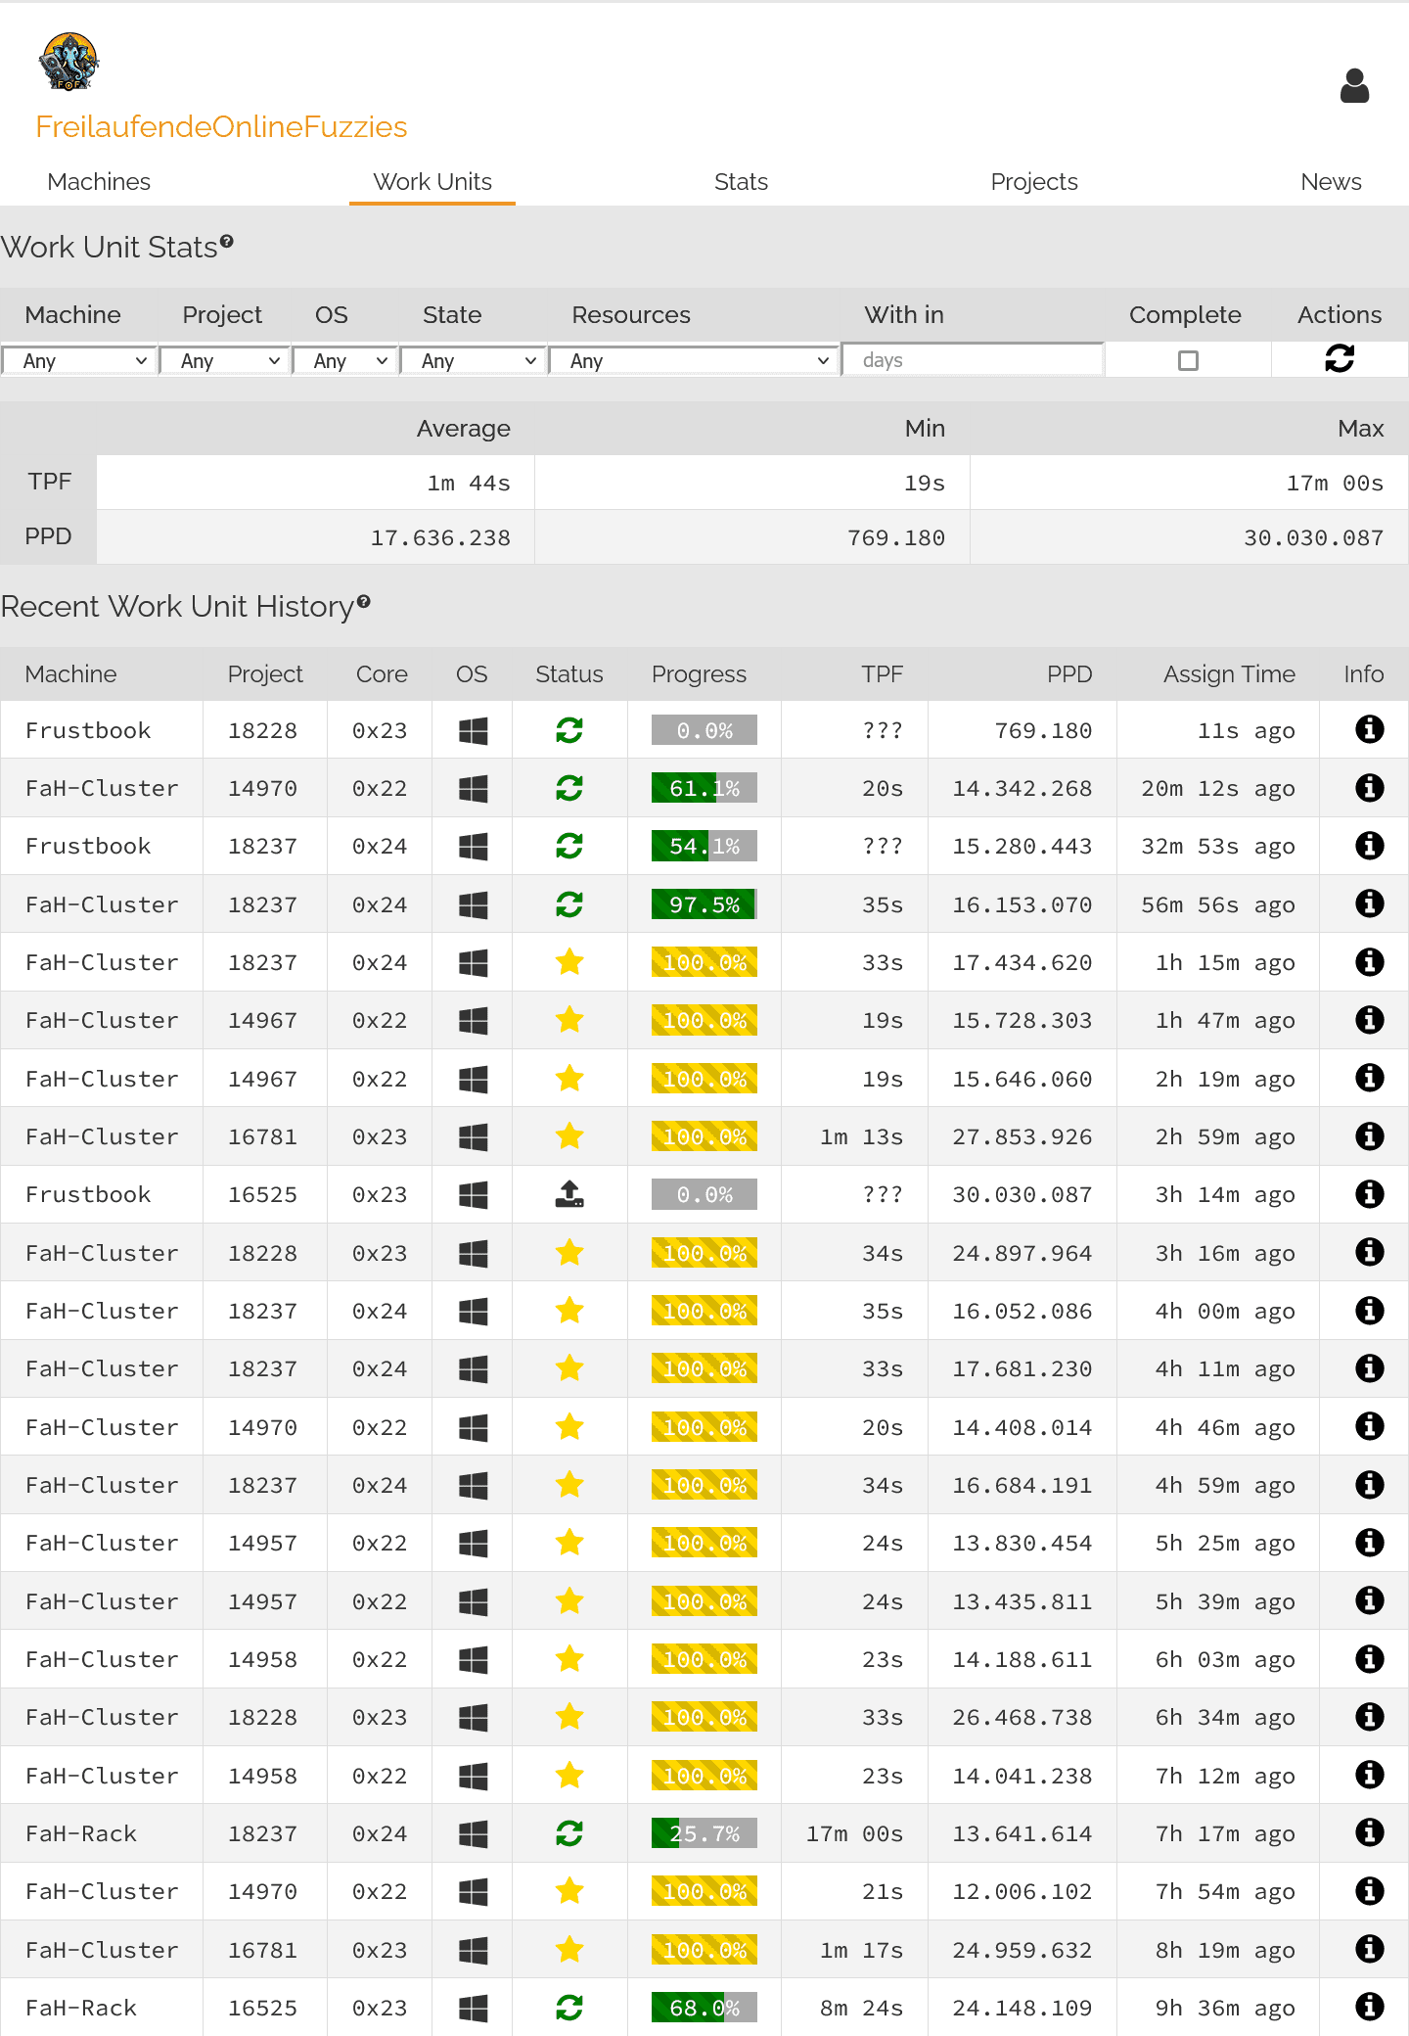Image resolution: width=1409 pixels, height=2036 pixels.
Task: Click the 54.1% progress bar
Action: [x=704, y=847]
